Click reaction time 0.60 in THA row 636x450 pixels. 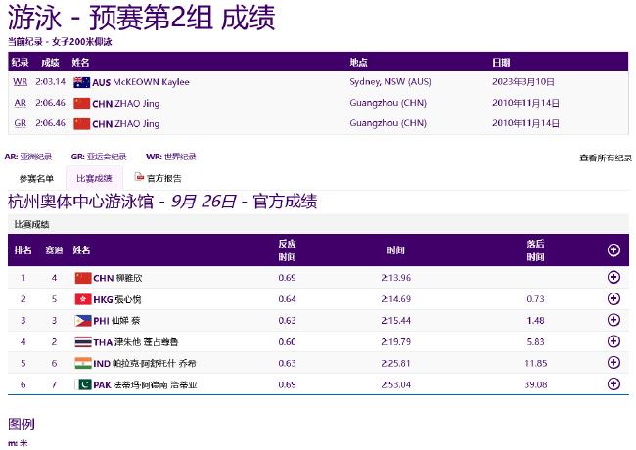coord(287,342)
